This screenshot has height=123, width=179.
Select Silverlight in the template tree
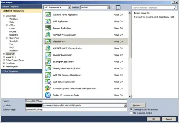(14, 41)
